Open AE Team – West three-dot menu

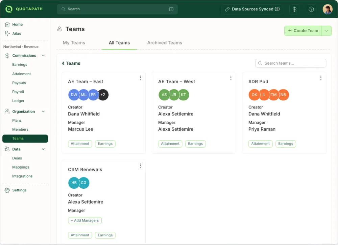[x=231, y=78]
